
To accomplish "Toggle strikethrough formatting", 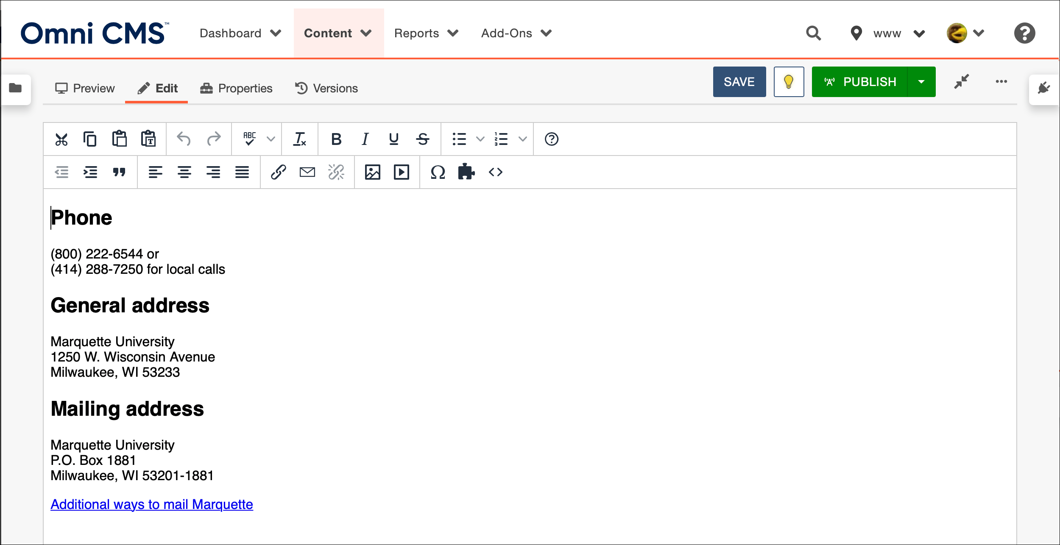I will click(x=423, y=139).
